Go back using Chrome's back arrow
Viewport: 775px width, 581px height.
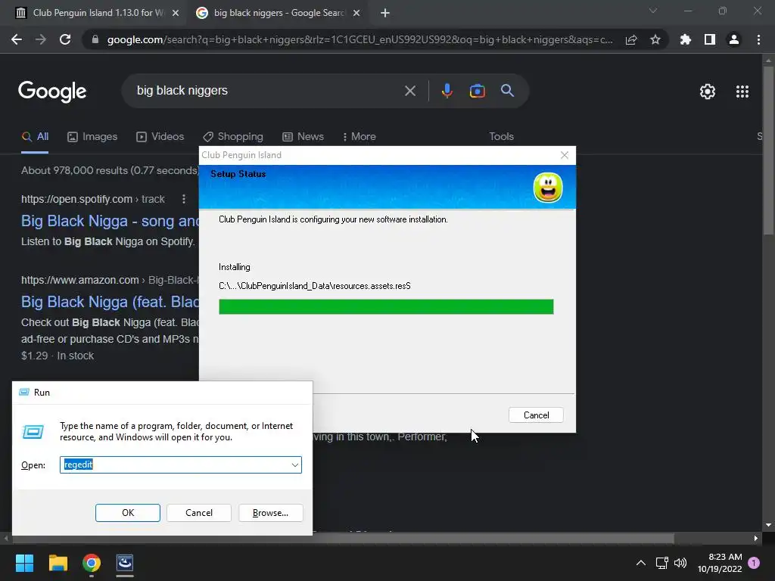point(17,39)
